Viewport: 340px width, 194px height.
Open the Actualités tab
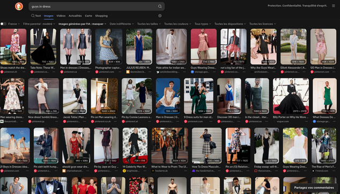click(75, 16)
